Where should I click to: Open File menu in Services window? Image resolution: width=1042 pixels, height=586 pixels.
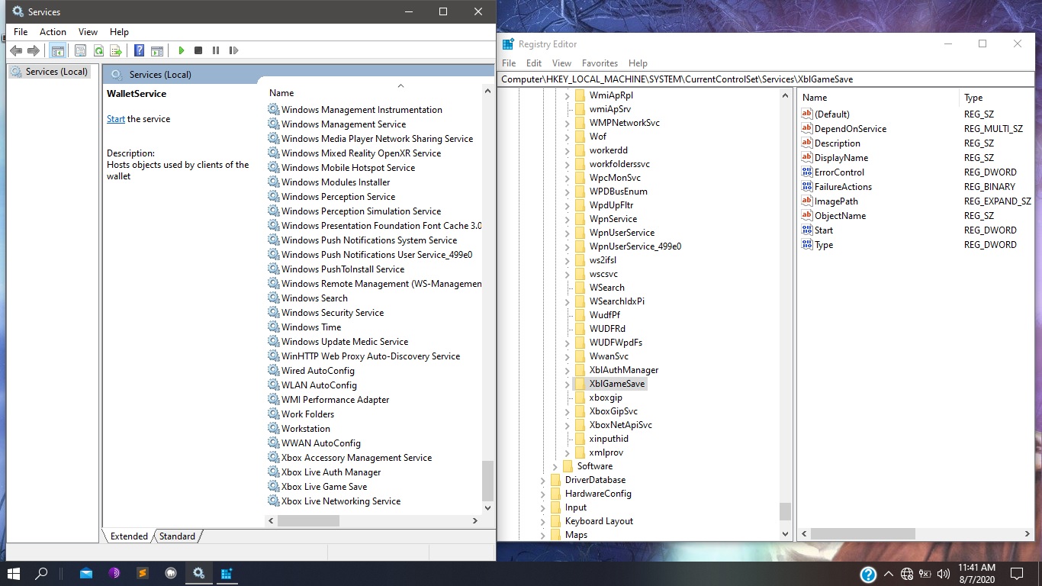click(21, 32)
